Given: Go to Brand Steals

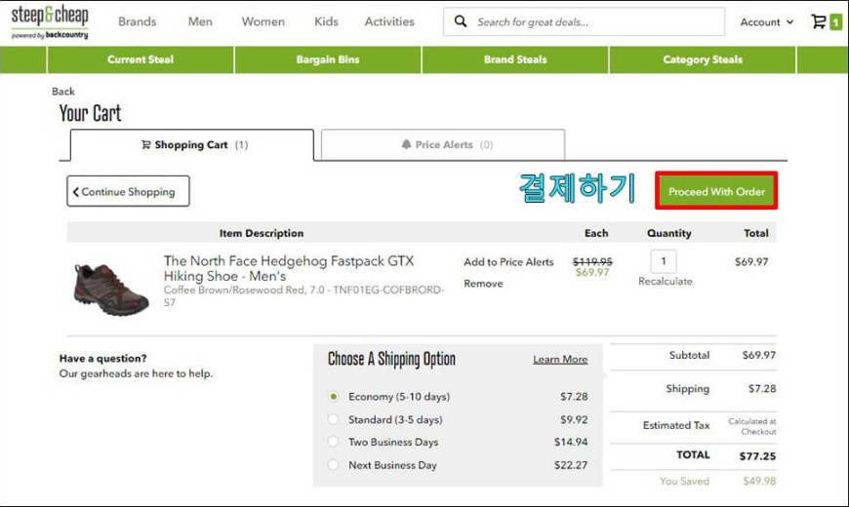Looking at the screenshot, I should click(515, 59).
